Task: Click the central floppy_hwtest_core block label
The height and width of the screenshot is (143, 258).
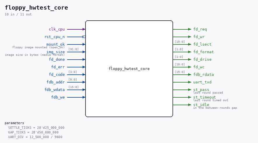Action: pos(129,69)
